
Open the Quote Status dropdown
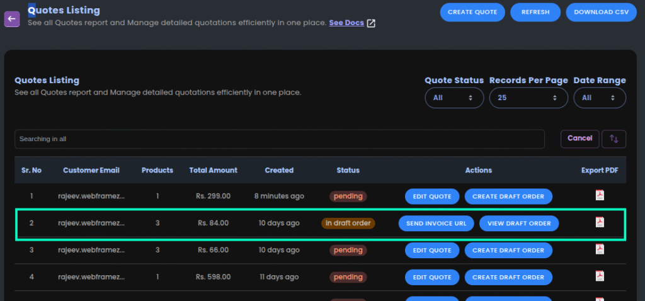454,98
